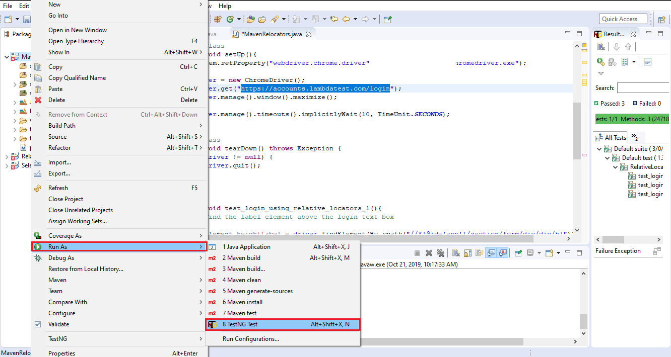Click the Terminate button in Console toolbar
The image size is (671, 357).
tap(417, 253)
